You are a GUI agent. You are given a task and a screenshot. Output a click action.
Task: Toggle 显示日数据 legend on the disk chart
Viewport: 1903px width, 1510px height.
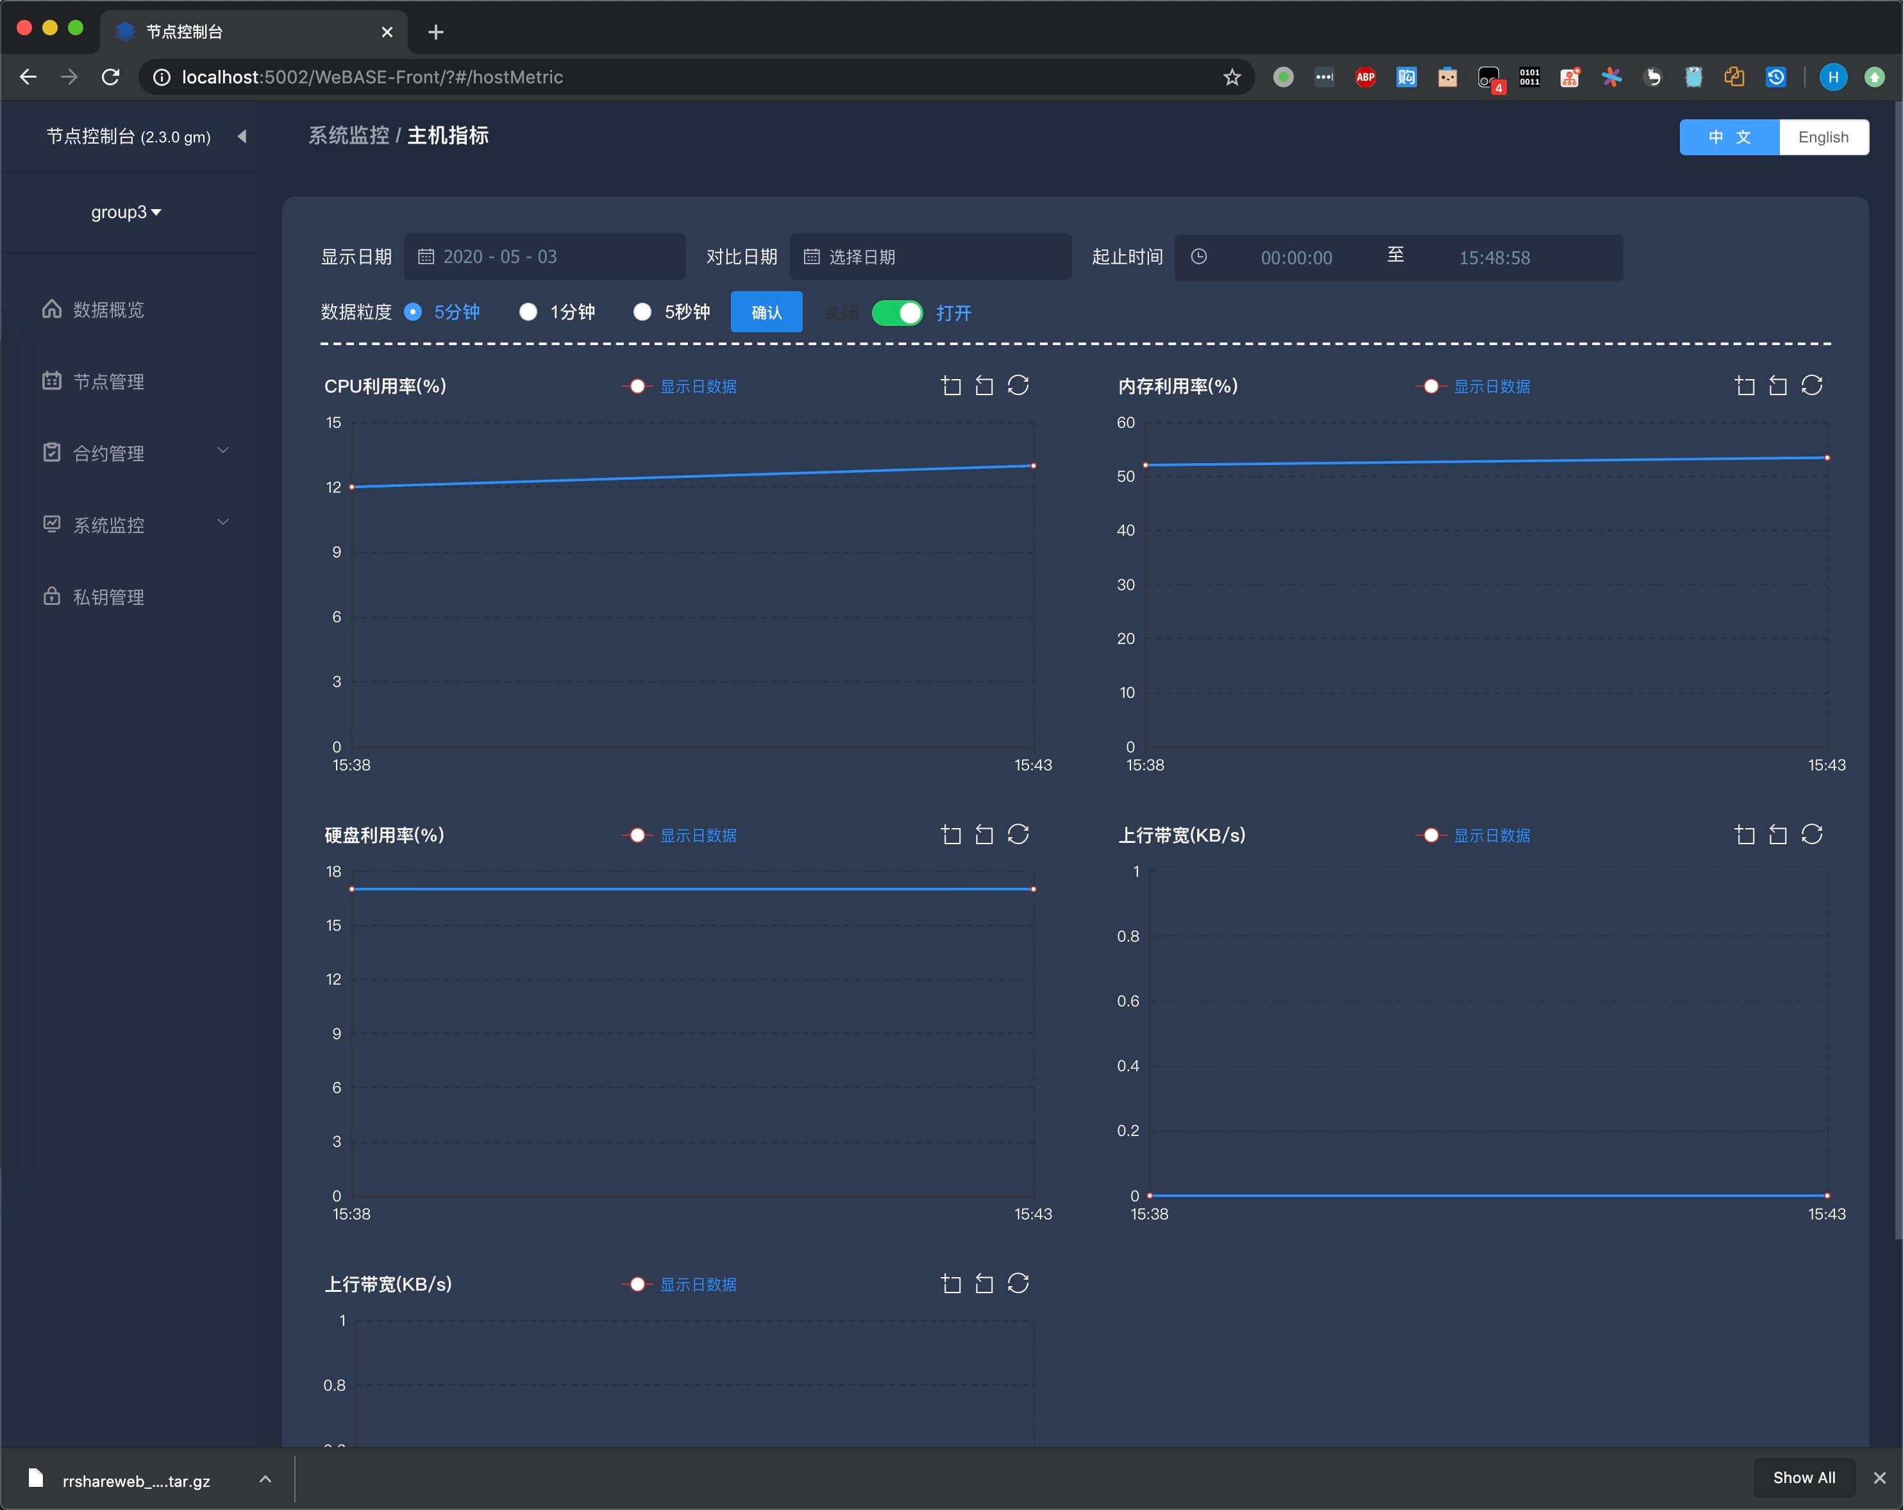(680, 835)
